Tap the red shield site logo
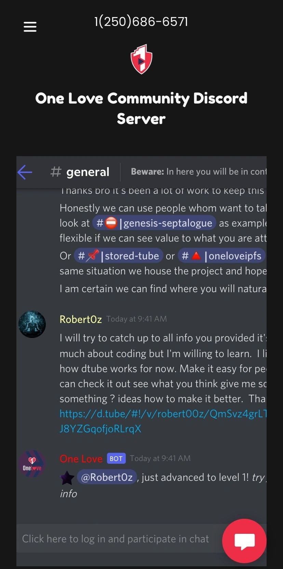 141,59
